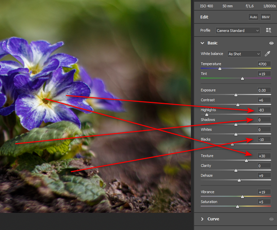
Task: Expand the Curve panel section
Action: 202,219
